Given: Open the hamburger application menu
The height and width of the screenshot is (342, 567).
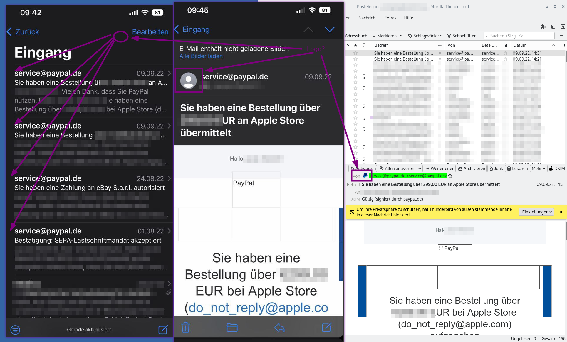Looking at the screenshot, I should click(562, 36).
